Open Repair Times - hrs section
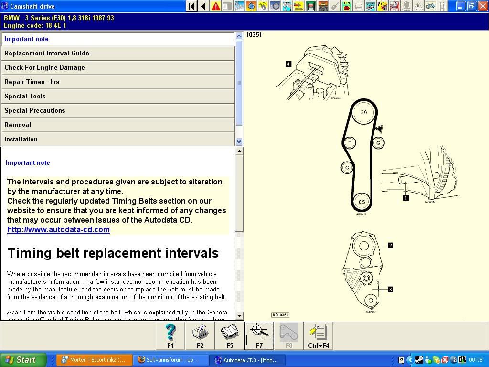The image size is (489, 367). pyautogui.click(x=118, y=82)
